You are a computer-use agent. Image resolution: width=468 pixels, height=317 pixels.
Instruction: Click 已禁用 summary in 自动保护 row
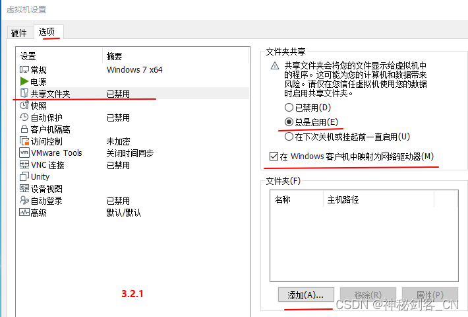(x=118, y=118)
